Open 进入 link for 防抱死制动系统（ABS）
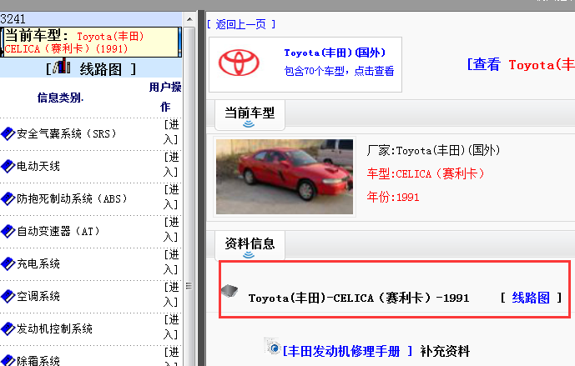 [x=171, y=197]
